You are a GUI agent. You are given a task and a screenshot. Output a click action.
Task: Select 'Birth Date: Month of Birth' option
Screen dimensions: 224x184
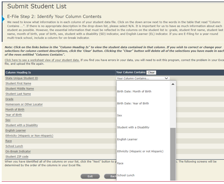pos(134,91)
